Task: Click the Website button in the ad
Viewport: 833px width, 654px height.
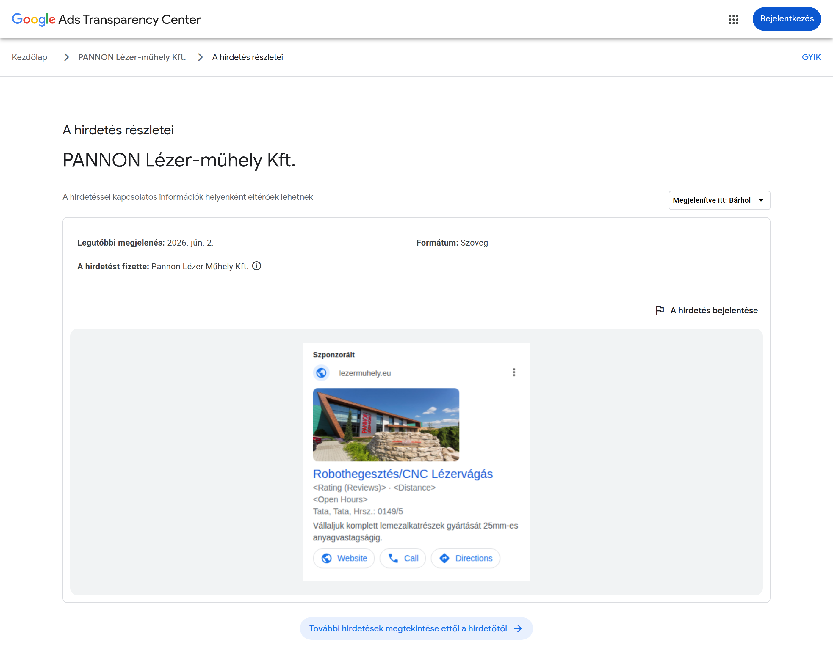Action: coord(344,558)
